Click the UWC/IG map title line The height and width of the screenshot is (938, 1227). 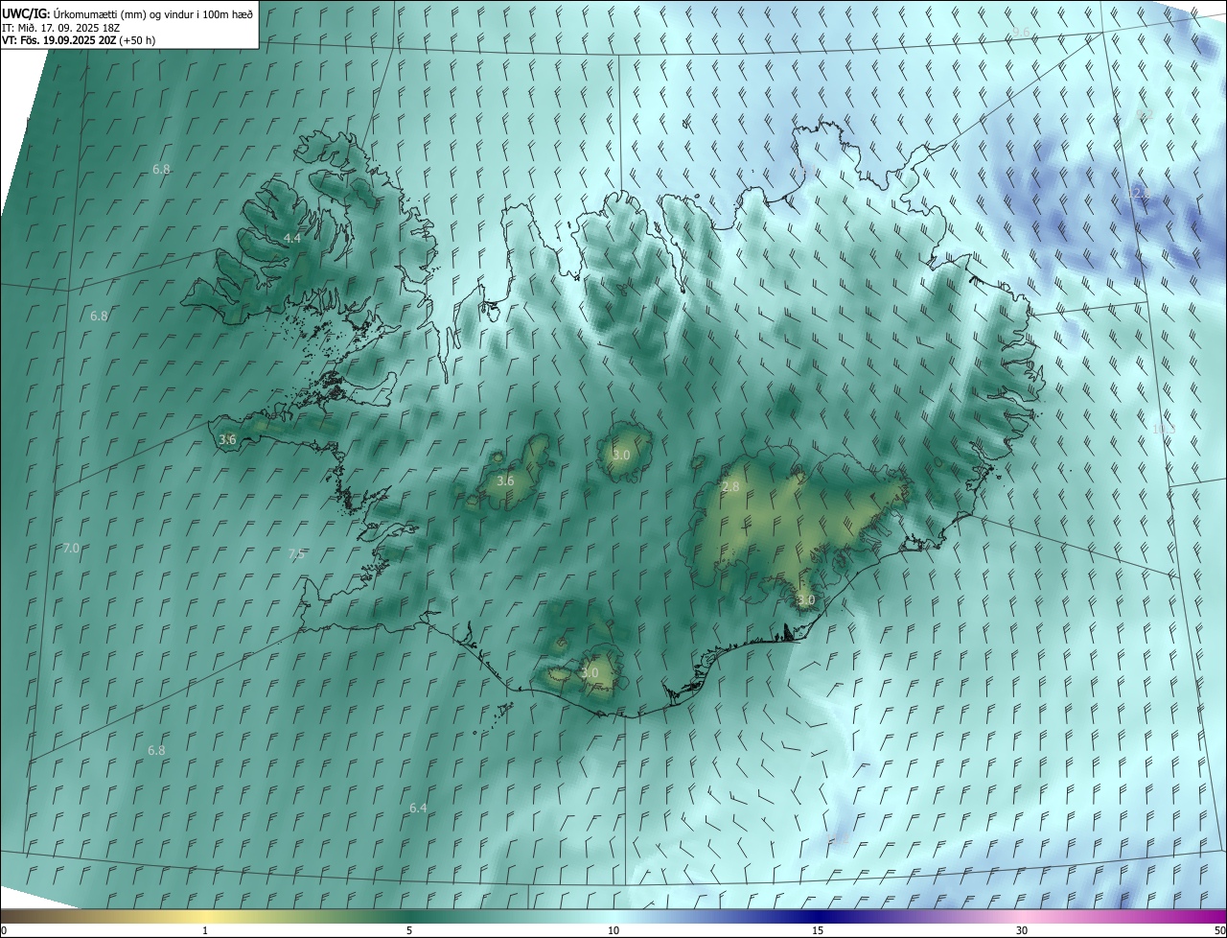point(127,13)
